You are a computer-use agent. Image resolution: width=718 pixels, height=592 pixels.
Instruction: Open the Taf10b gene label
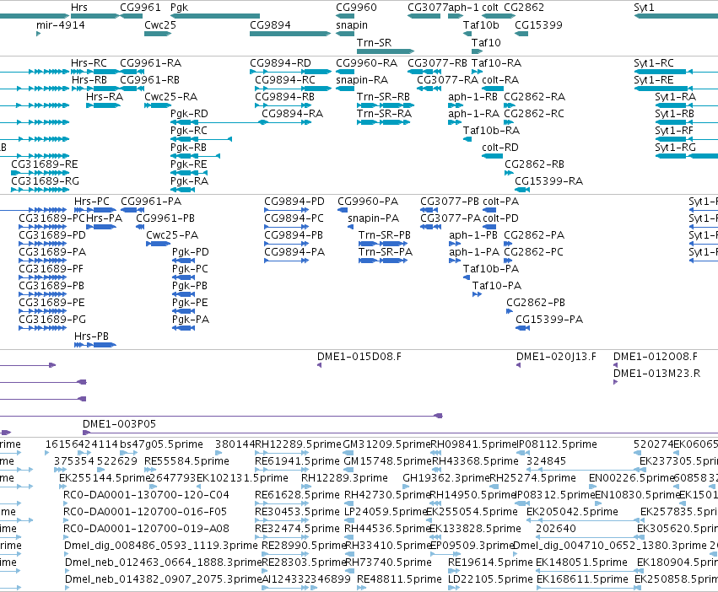(481, 25)
